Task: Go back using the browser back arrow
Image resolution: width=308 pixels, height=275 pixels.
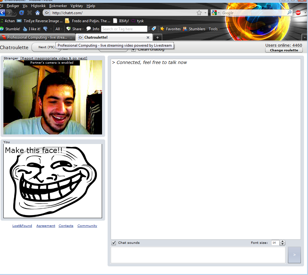Action: [2, 13]
